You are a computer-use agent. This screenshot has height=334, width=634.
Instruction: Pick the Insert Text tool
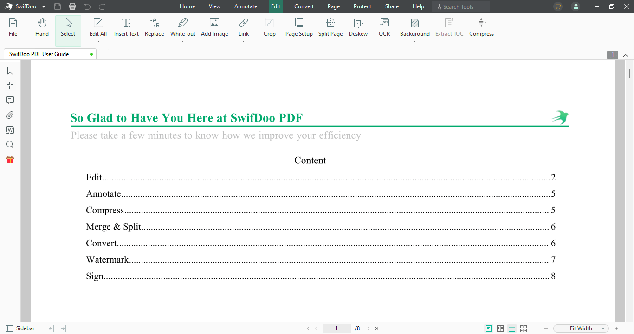point(126,27)
